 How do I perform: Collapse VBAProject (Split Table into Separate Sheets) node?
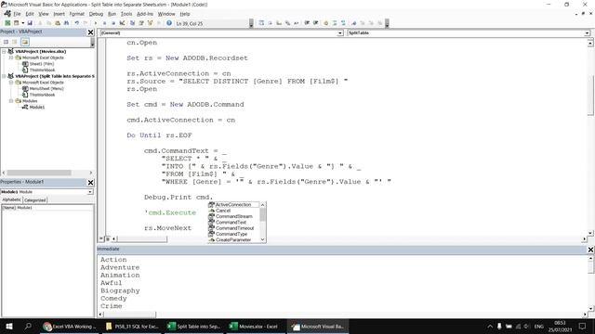pyautogui.click(x=4, y=76)
